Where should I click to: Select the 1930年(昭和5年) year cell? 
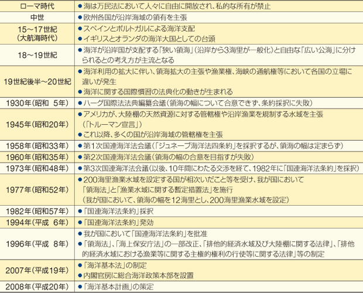pos(38,103)
